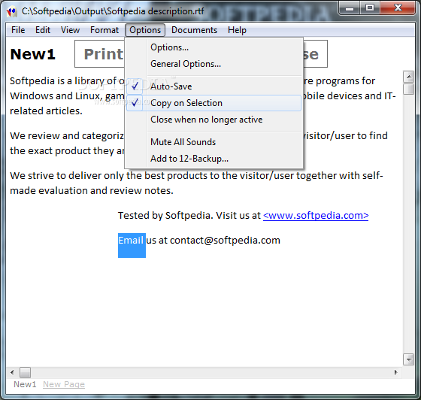The width and height of the screenshot is (421, 400).
Task: Open the Edit menu
Action: tap(43, 30)
